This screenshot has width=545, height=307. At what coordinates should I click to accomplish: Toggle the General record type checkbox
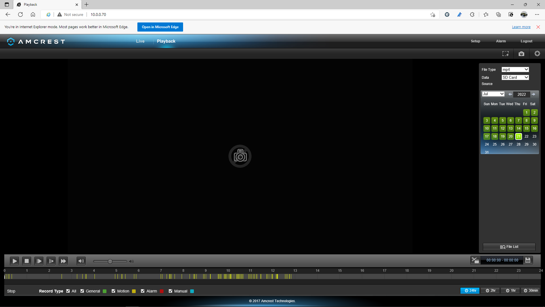coord(82,291)
